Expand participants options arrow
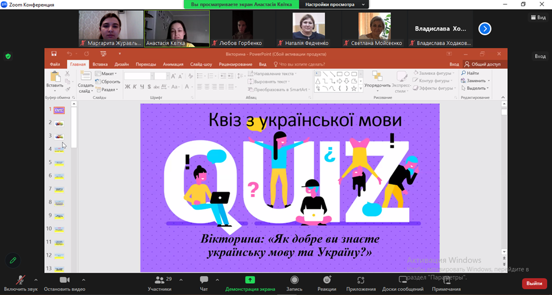 coord(181,280)
